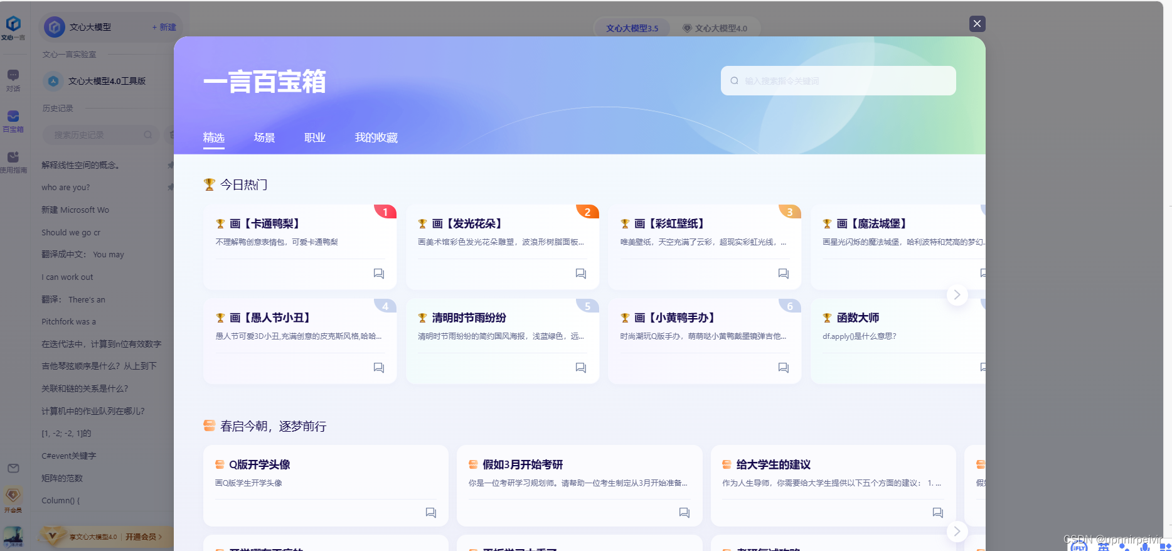
Task: Select the 职业 tab
Action: [315, 137]
